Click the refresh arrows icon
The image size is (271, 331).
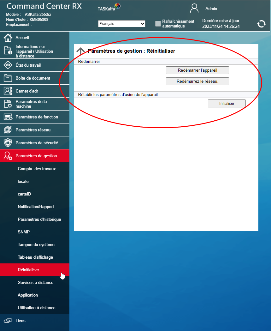tap(261, 24)
